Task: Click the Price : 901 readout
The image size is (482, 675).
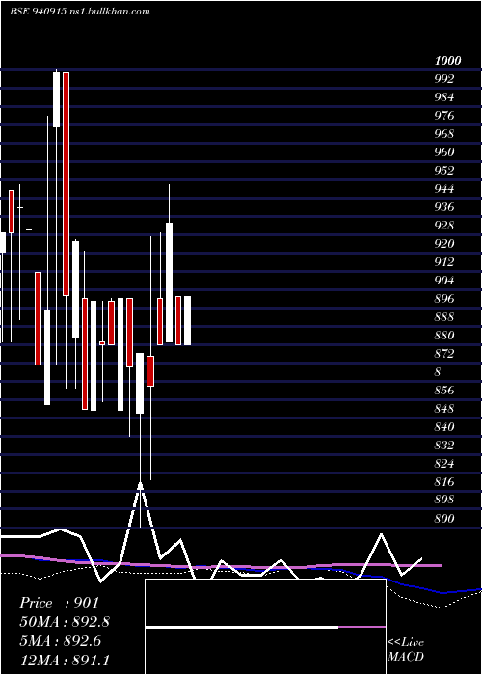Action: pos(60,603)
